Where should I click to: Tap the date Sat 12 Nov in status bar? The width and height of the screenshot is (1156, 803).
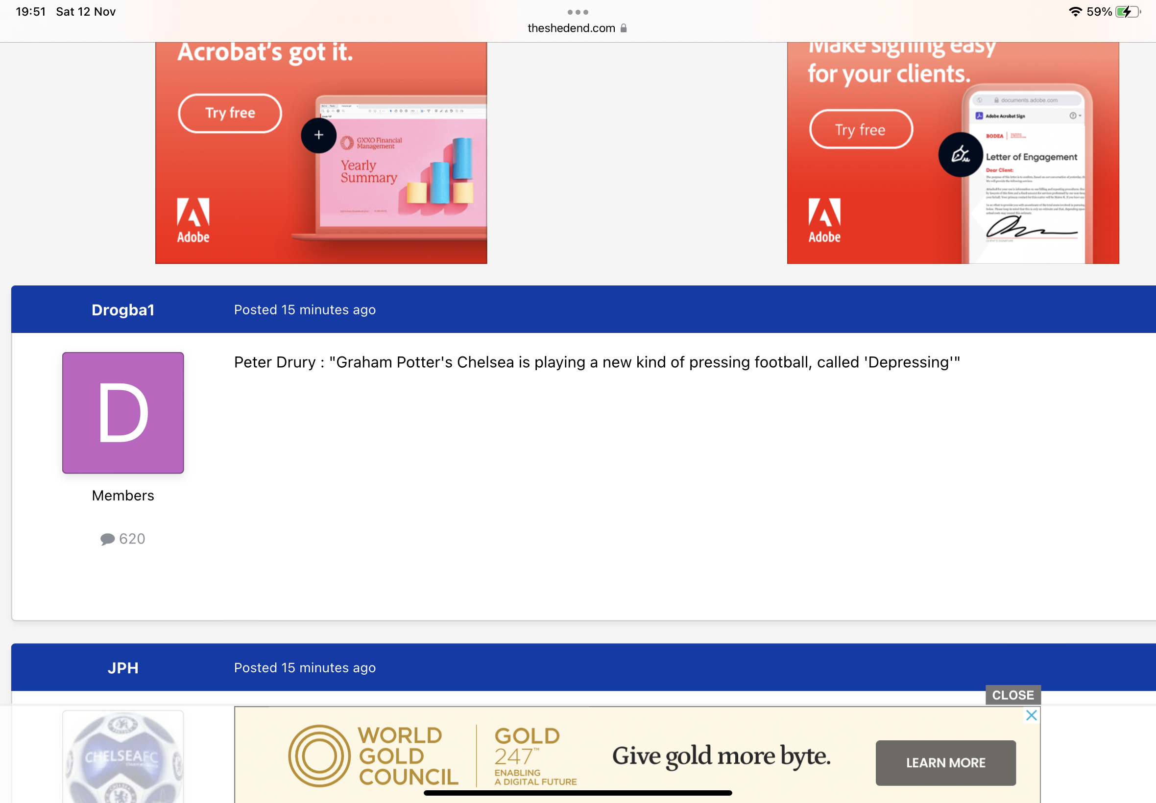(x=86, y=12)
